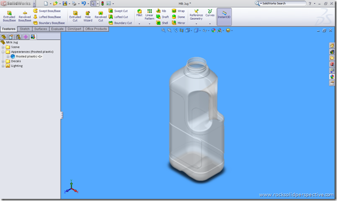
Task: Collapse the Appearances (frosted plastic) node
Action: [3, 52]
